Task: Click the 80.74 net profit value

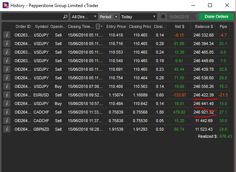Action: coord(179,129)
